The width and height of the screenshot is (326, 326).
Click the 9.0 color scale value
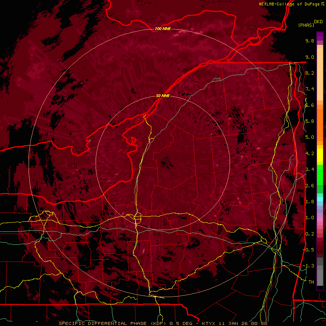point(310,57)
